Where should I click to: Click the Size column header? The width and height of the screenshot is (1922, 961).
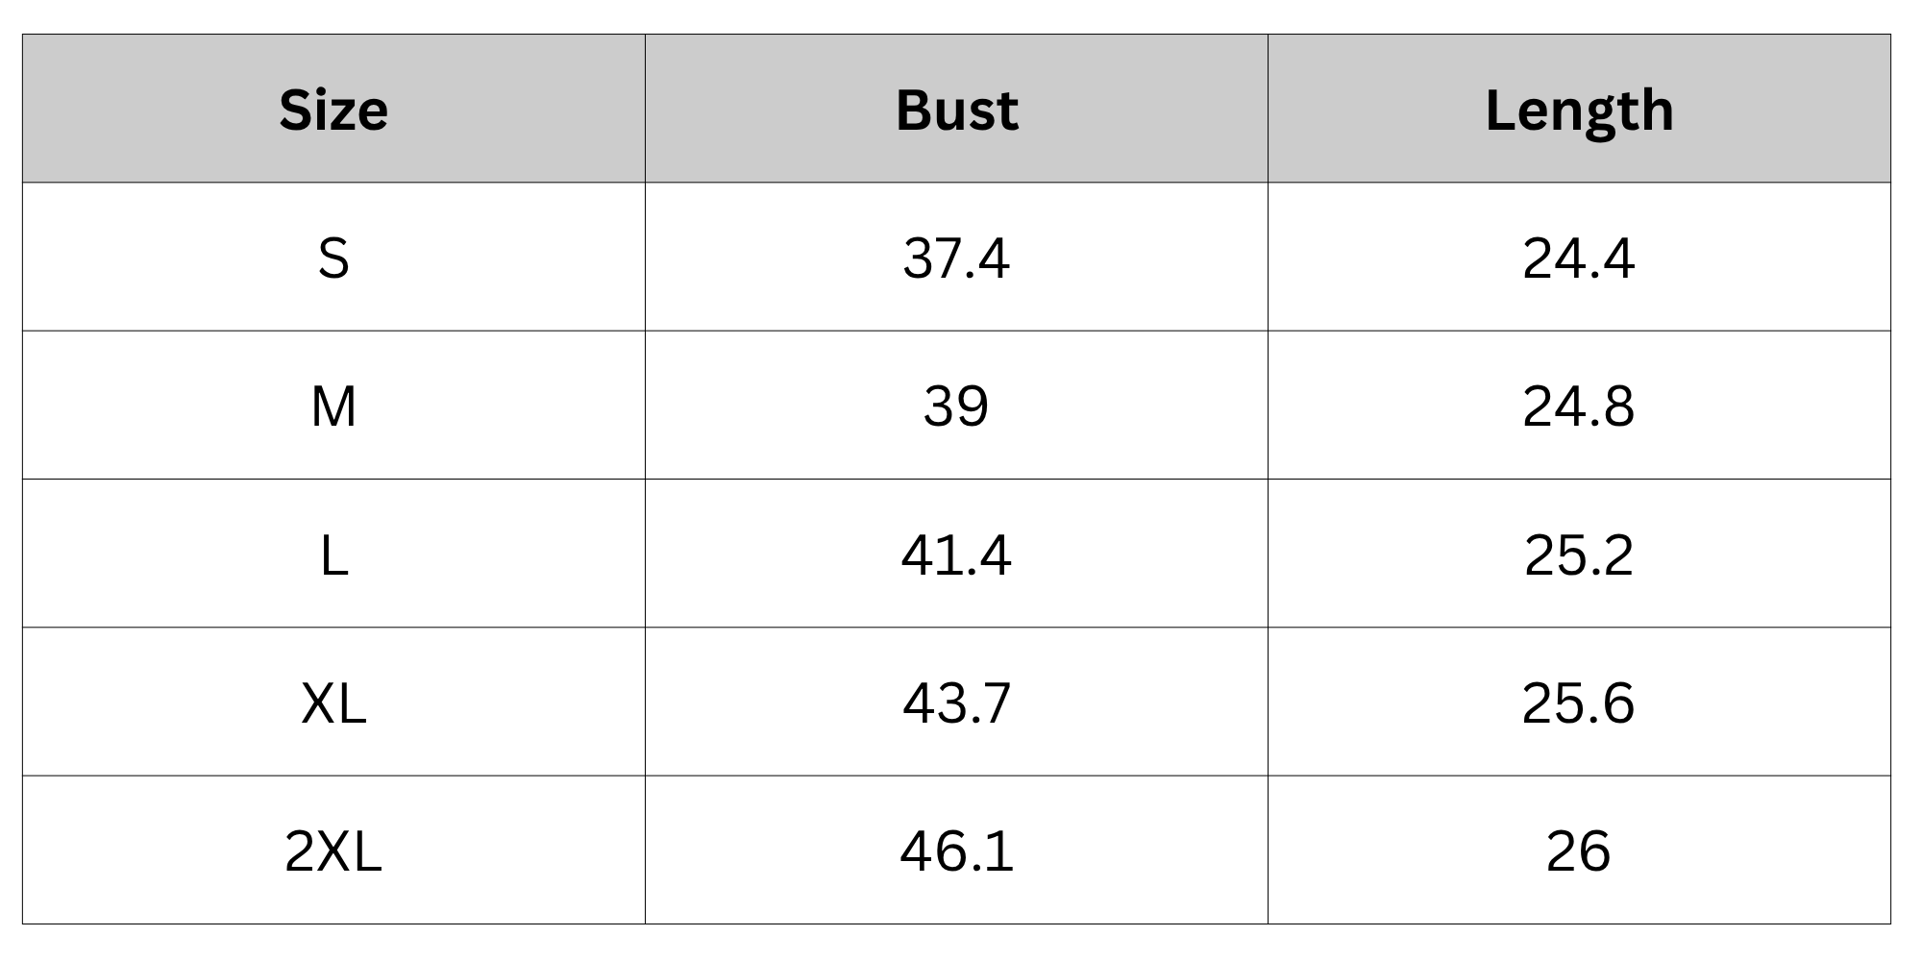333,109
